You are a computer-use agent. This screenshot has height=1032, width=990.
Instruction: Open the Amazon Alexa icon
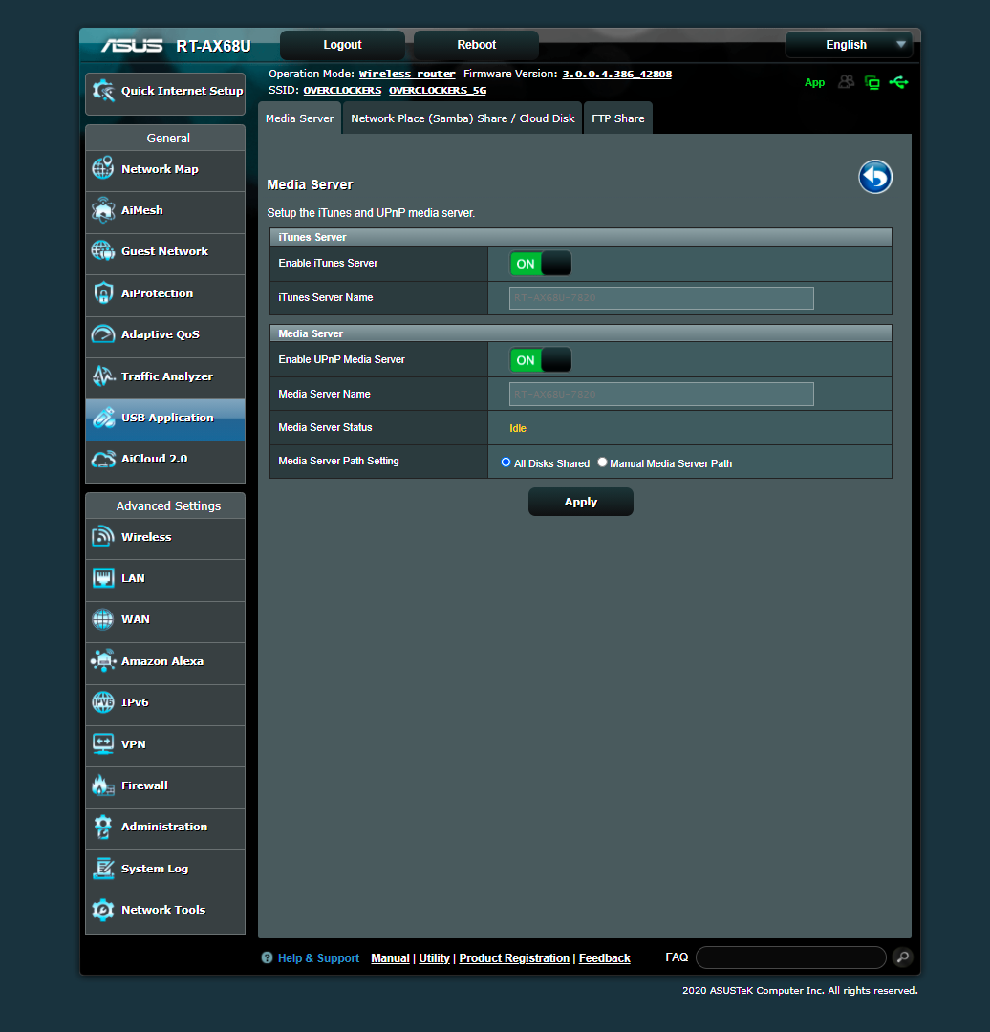[x=102, y=661]
